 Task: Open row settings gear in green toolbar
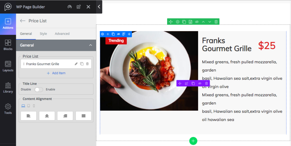178,22
